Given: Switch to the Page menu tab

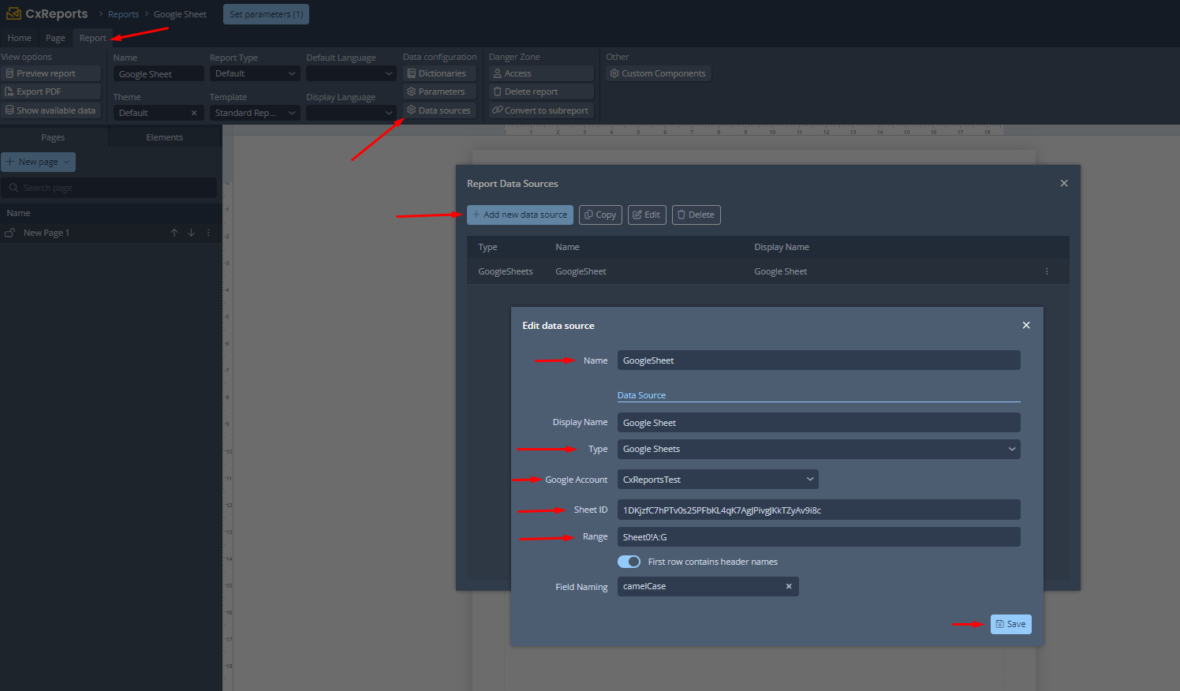Looking at the screenshot, I should (x=55, y=38).
